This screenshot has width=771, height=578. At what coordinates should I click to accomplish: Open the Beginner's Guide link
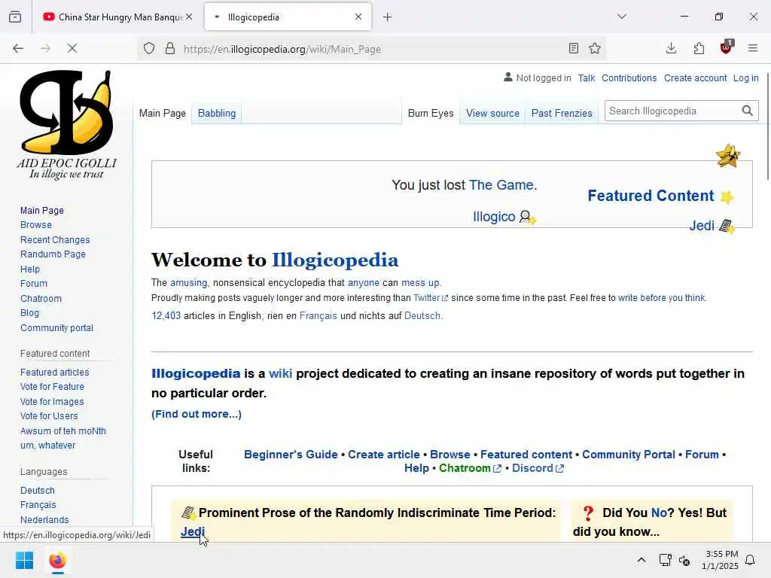[x=291, y=455]
